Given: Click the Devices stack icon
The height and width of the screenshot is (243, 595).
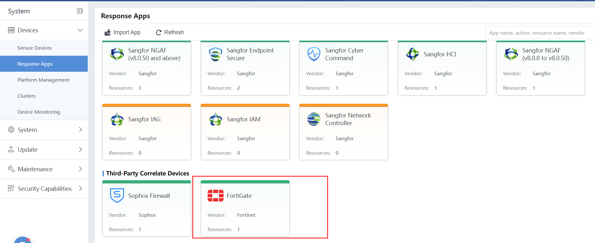Looking at the screenshot, I should pos(11,30).
